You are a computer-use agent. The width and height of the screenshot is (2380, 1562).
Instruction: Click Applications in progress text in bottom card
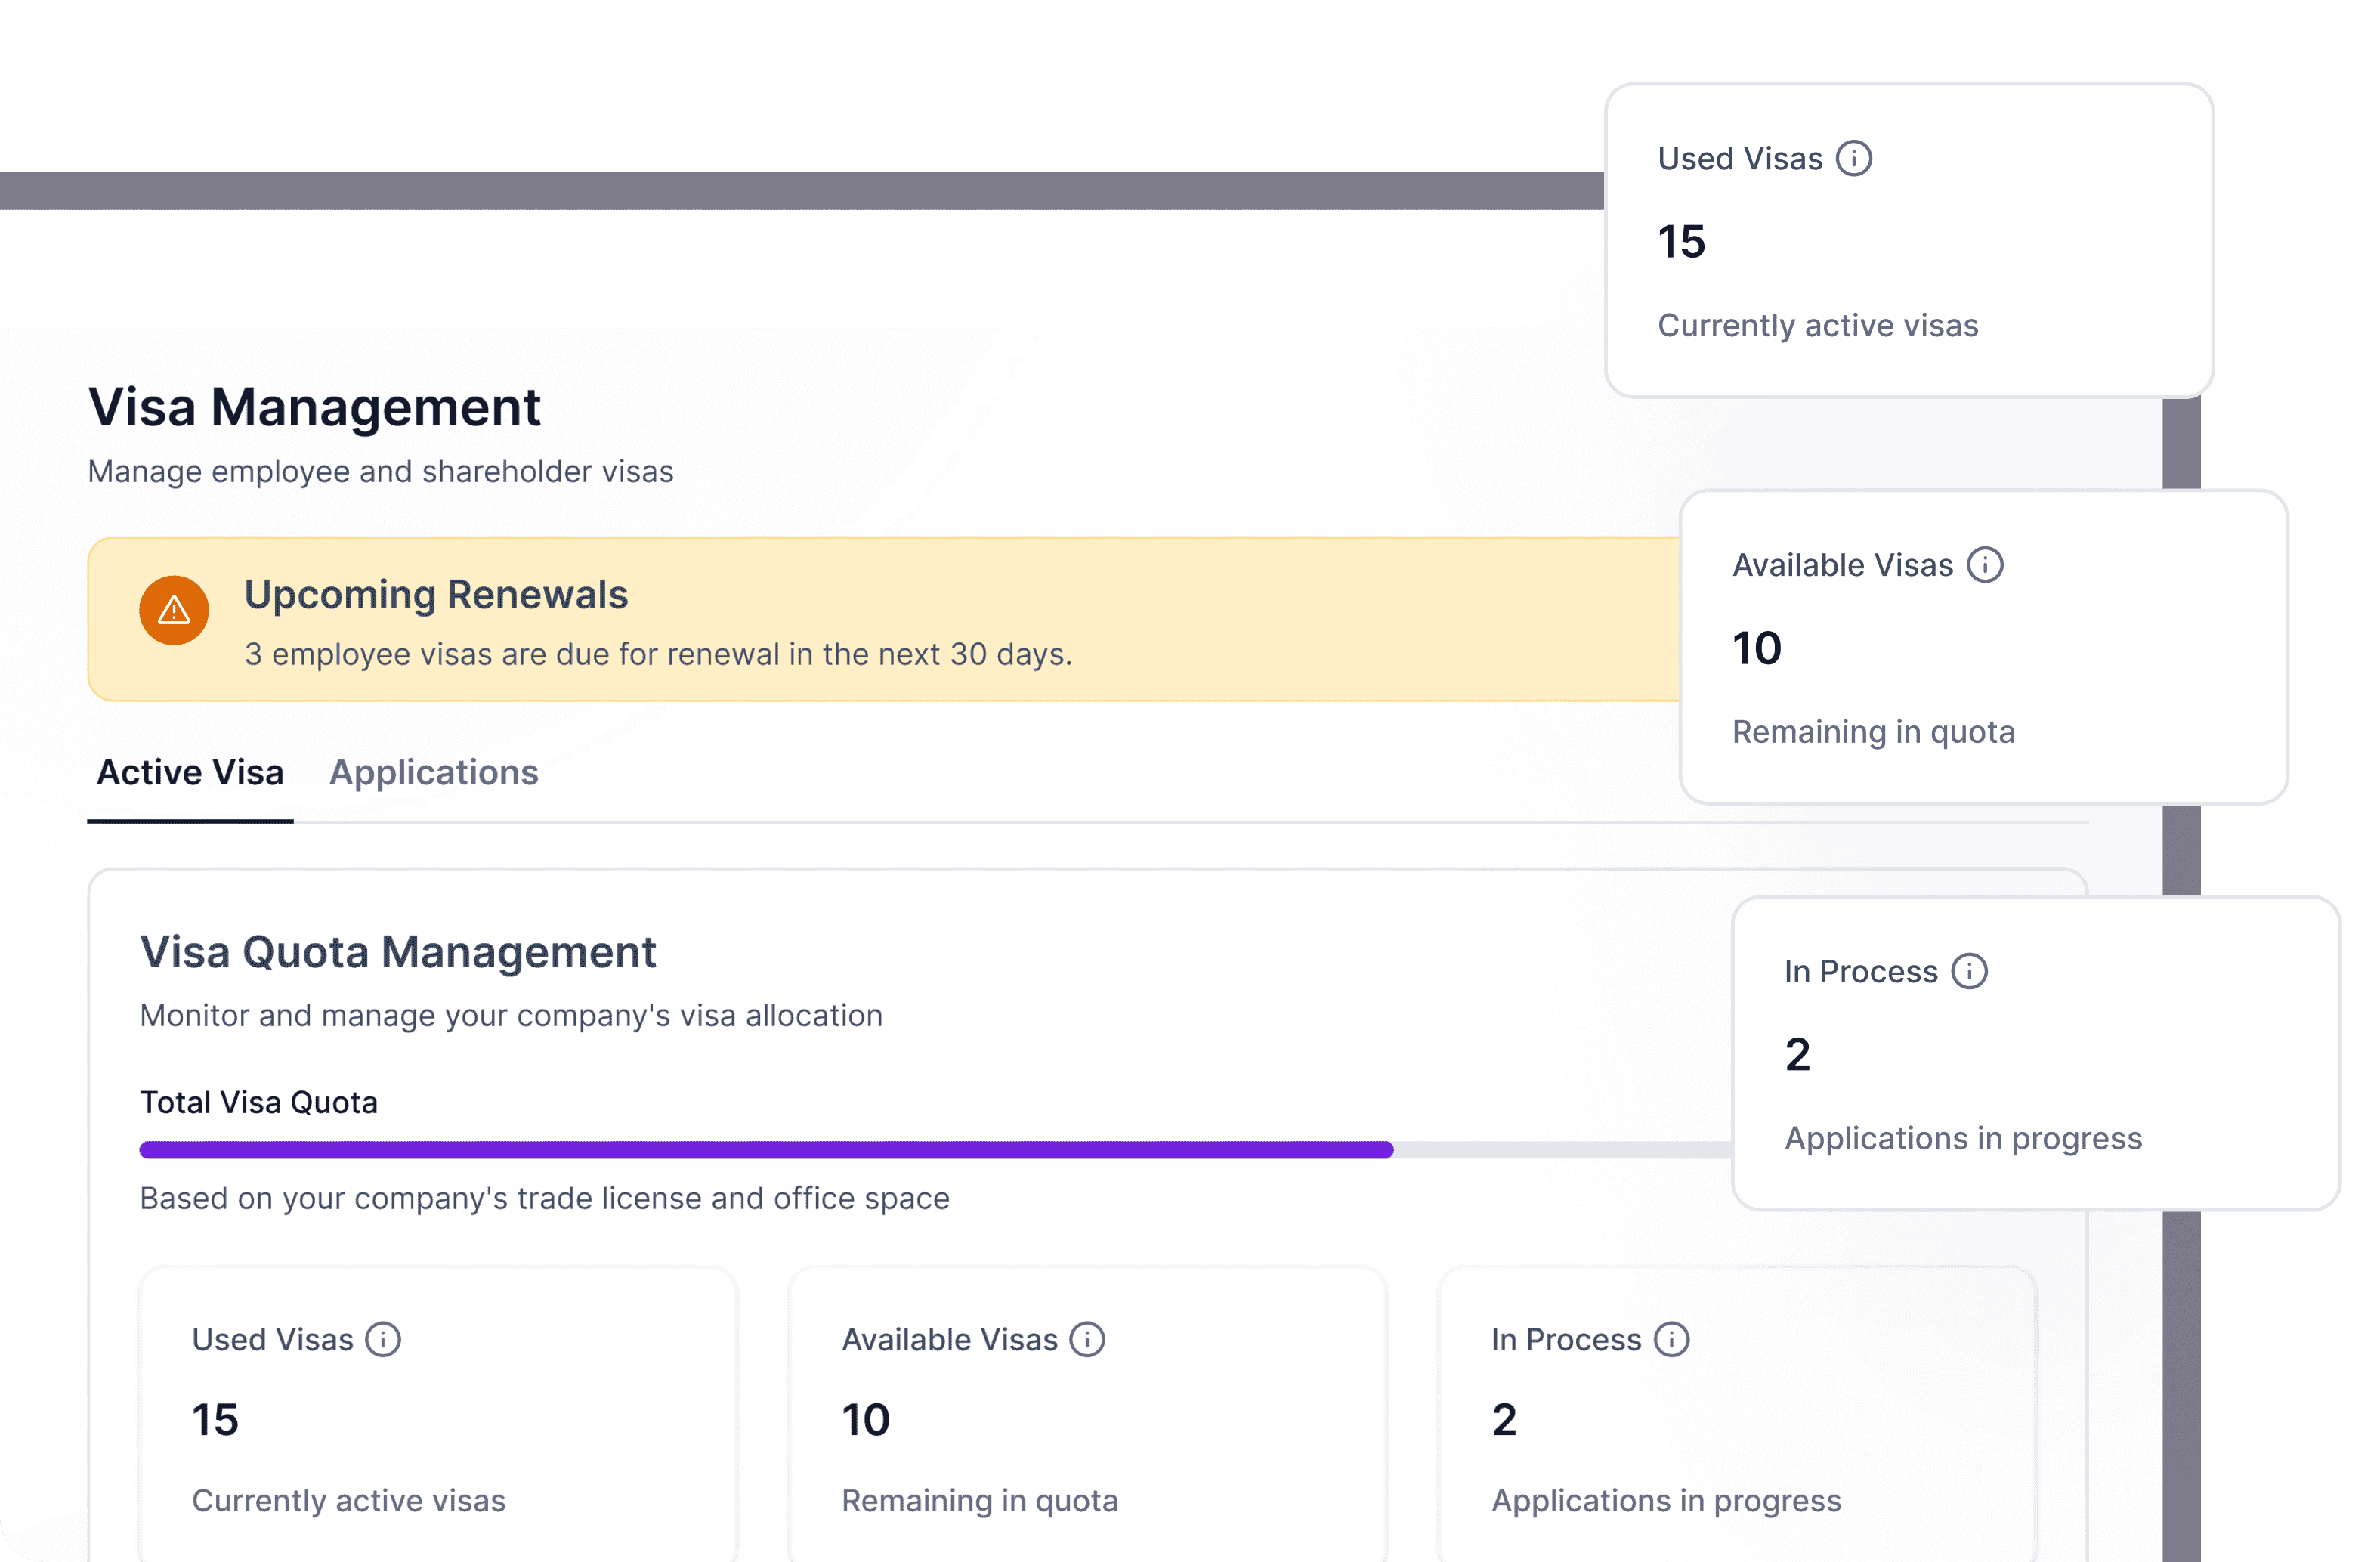point(1665,1500)
